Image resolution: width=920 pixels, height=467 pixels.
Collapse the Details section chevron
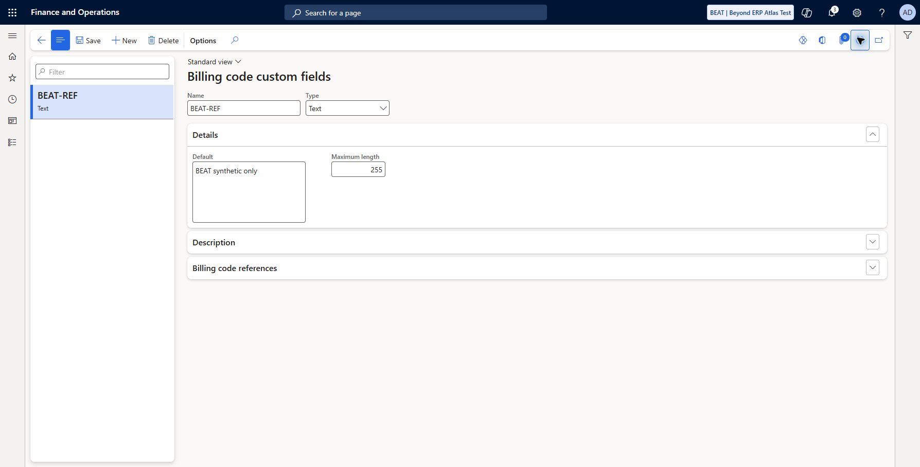(873, 134)
